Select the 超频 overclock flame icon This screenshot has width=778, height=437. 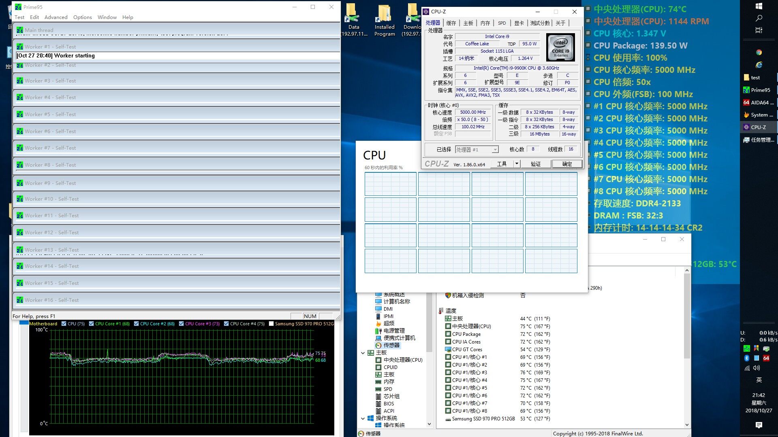[378, 323]
